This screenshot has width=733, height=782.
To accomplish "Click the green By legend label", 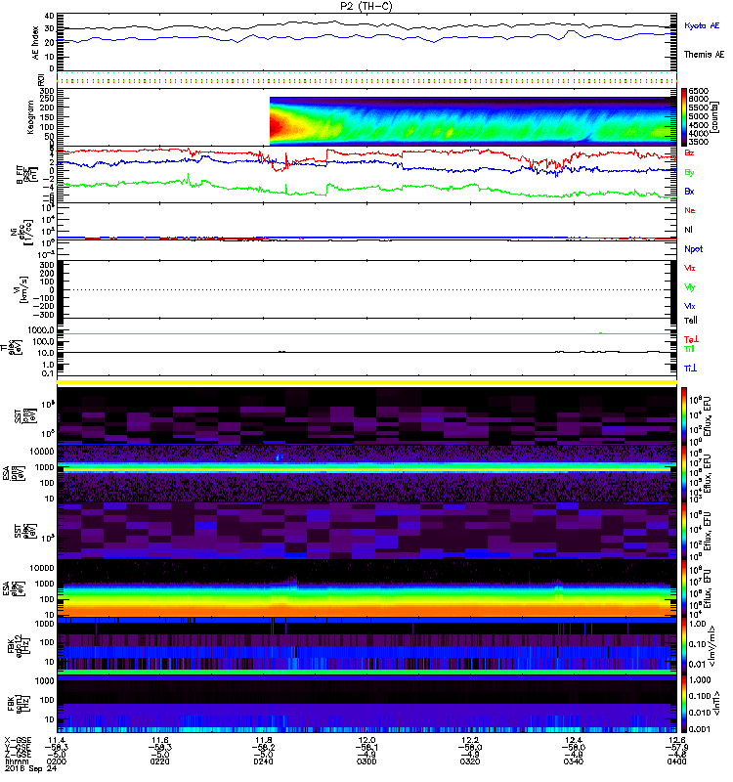I will pos(690,171).
